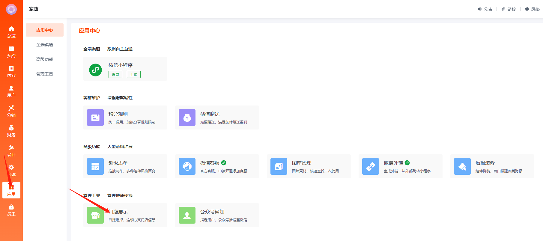Open the 微信外链 link icon
The height and width of the screenshot is (241, 543).
371,166
